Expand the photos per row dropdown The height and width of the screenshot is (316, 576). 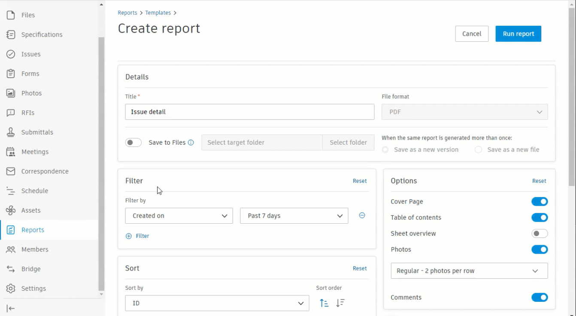[x=469, y=271]
